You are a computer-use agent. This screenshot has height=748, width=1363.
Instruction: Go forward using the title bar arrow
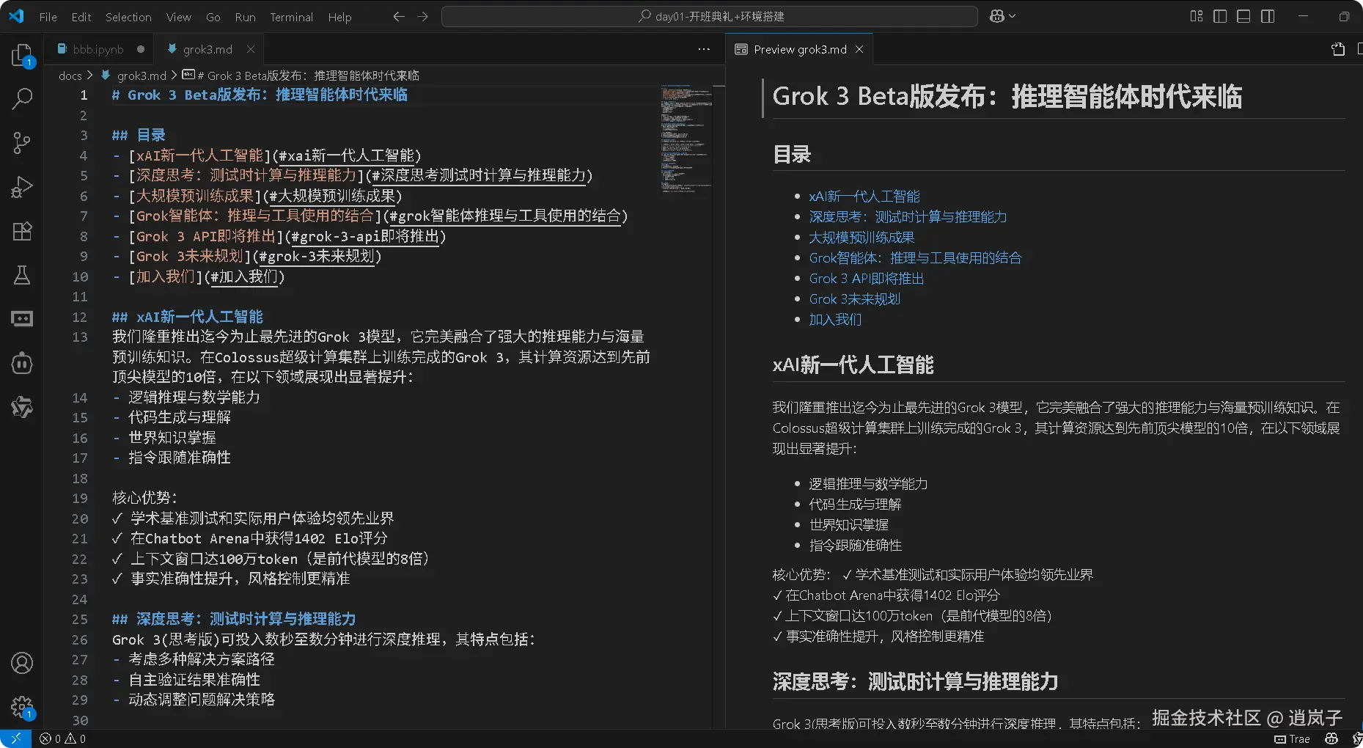[x=423, y=16]
